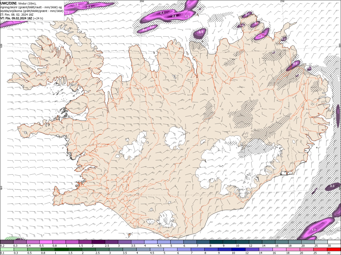Viewport: 341px width, 255px height.
Task: Click the palest green rain swatch at 0.1
Action: point(7,249)
